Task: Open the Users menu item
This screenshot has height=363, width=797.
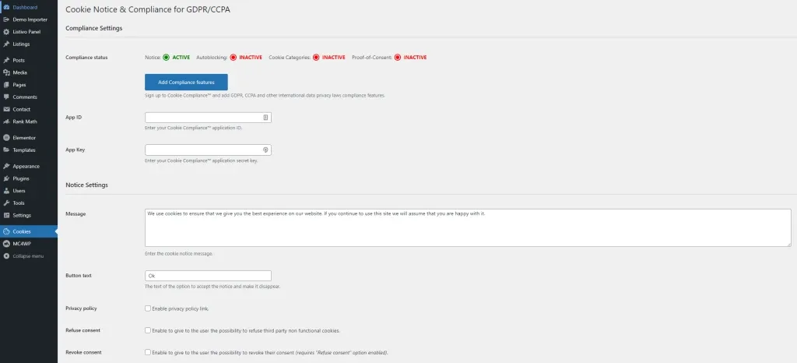Action: click(x=29, y=190)
